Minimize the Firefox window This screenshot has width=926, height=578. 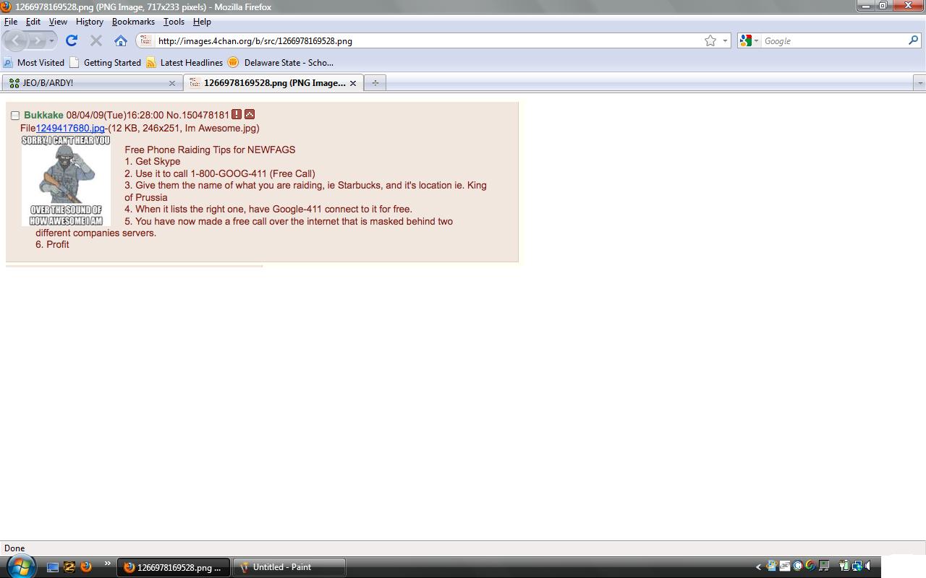(867, 6)
